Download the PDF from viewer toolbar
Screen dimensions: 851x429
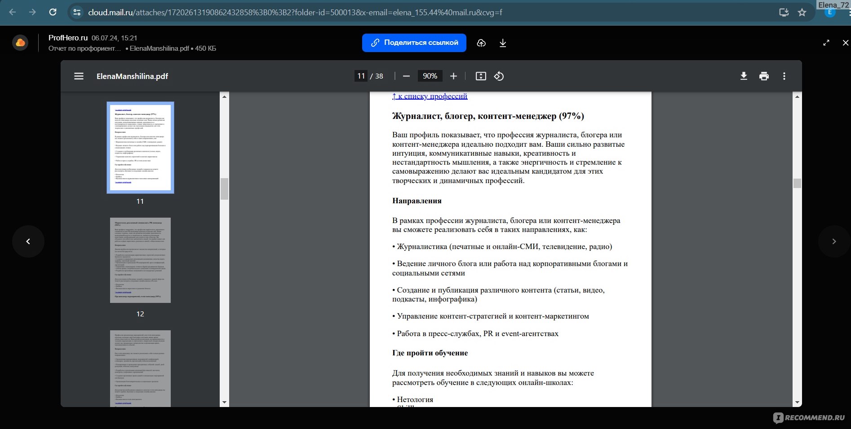(744, 76)
